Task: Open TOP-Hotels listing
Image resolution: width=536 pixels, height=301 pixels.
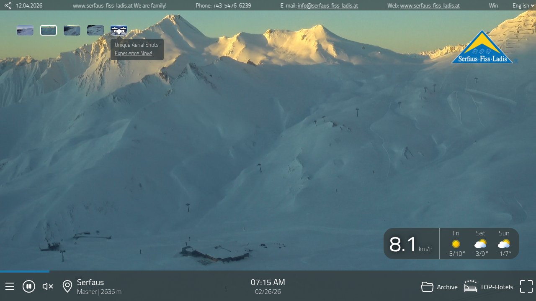Action: [489, 287]
